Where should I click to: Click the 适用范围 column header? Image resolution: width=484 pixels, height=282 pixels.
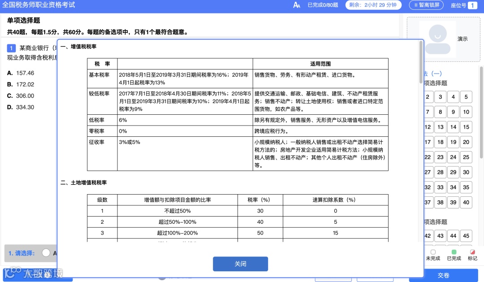pos(320,64)
